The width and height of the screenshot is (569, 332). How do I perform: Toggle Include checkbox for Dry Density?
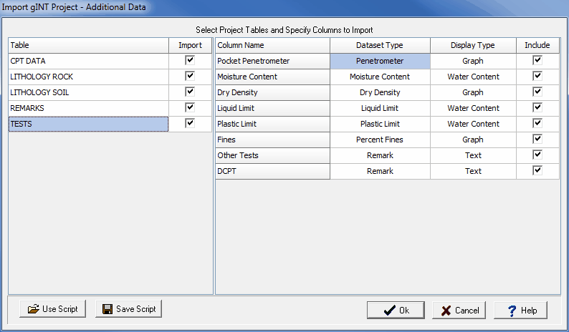(x=537, y=92)
